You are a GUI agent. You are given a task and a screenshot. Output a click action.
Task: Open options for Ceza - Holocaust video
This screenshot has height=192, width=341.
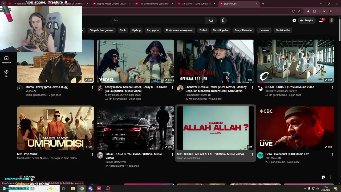[x=332, y=154]
